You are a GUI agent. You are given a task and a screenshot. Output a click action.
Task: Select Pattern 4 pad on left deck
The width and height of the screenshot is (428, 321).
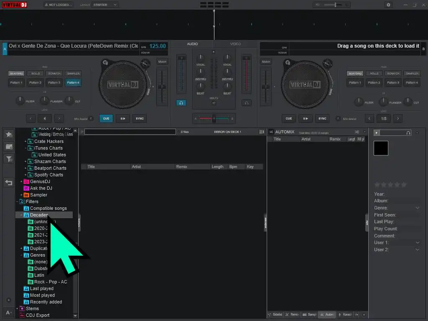(73, 82)
